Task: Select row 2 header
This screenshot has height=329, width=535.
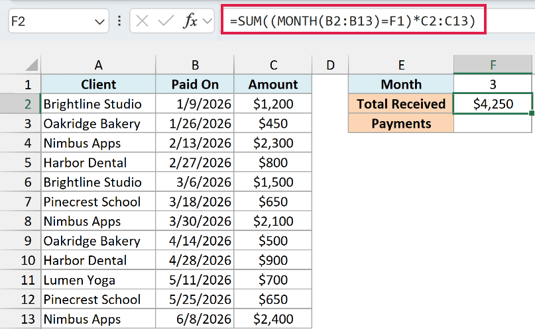Action: [x=21, y=104]
